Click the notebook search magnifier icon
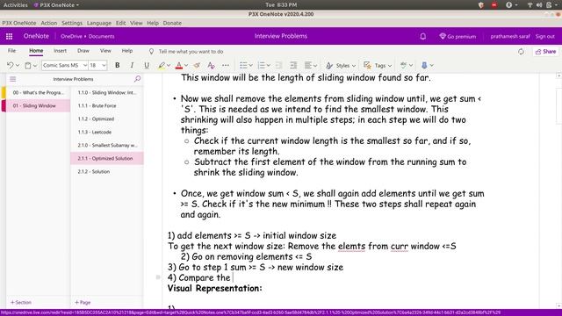The width and height of the screenshot is (562, 316). 137,79
